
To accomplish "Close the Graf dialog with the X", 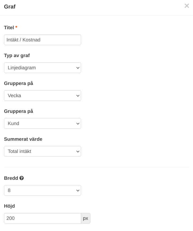I will (x=187, y=6).
